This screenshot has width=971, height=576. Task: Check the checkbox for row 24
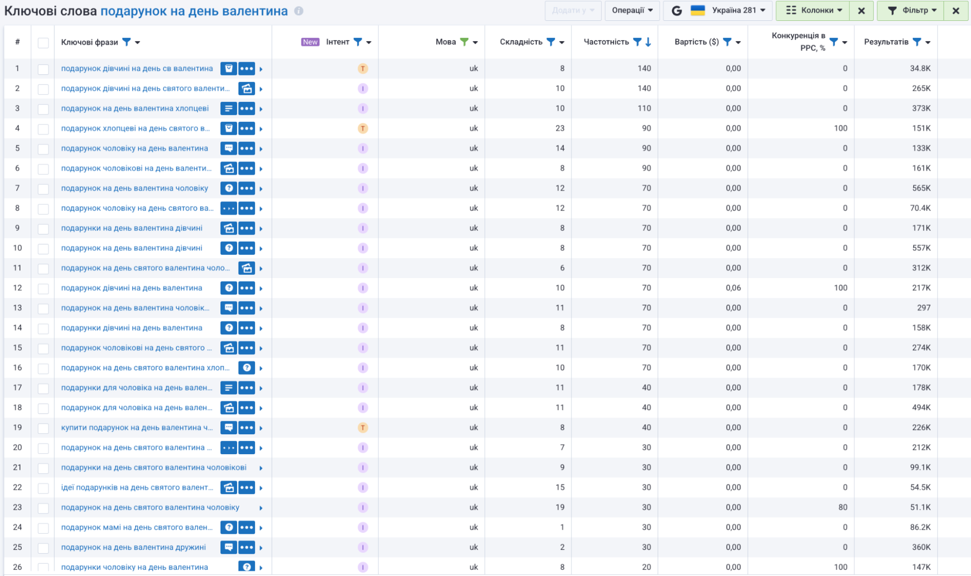(x=43, y=528)
